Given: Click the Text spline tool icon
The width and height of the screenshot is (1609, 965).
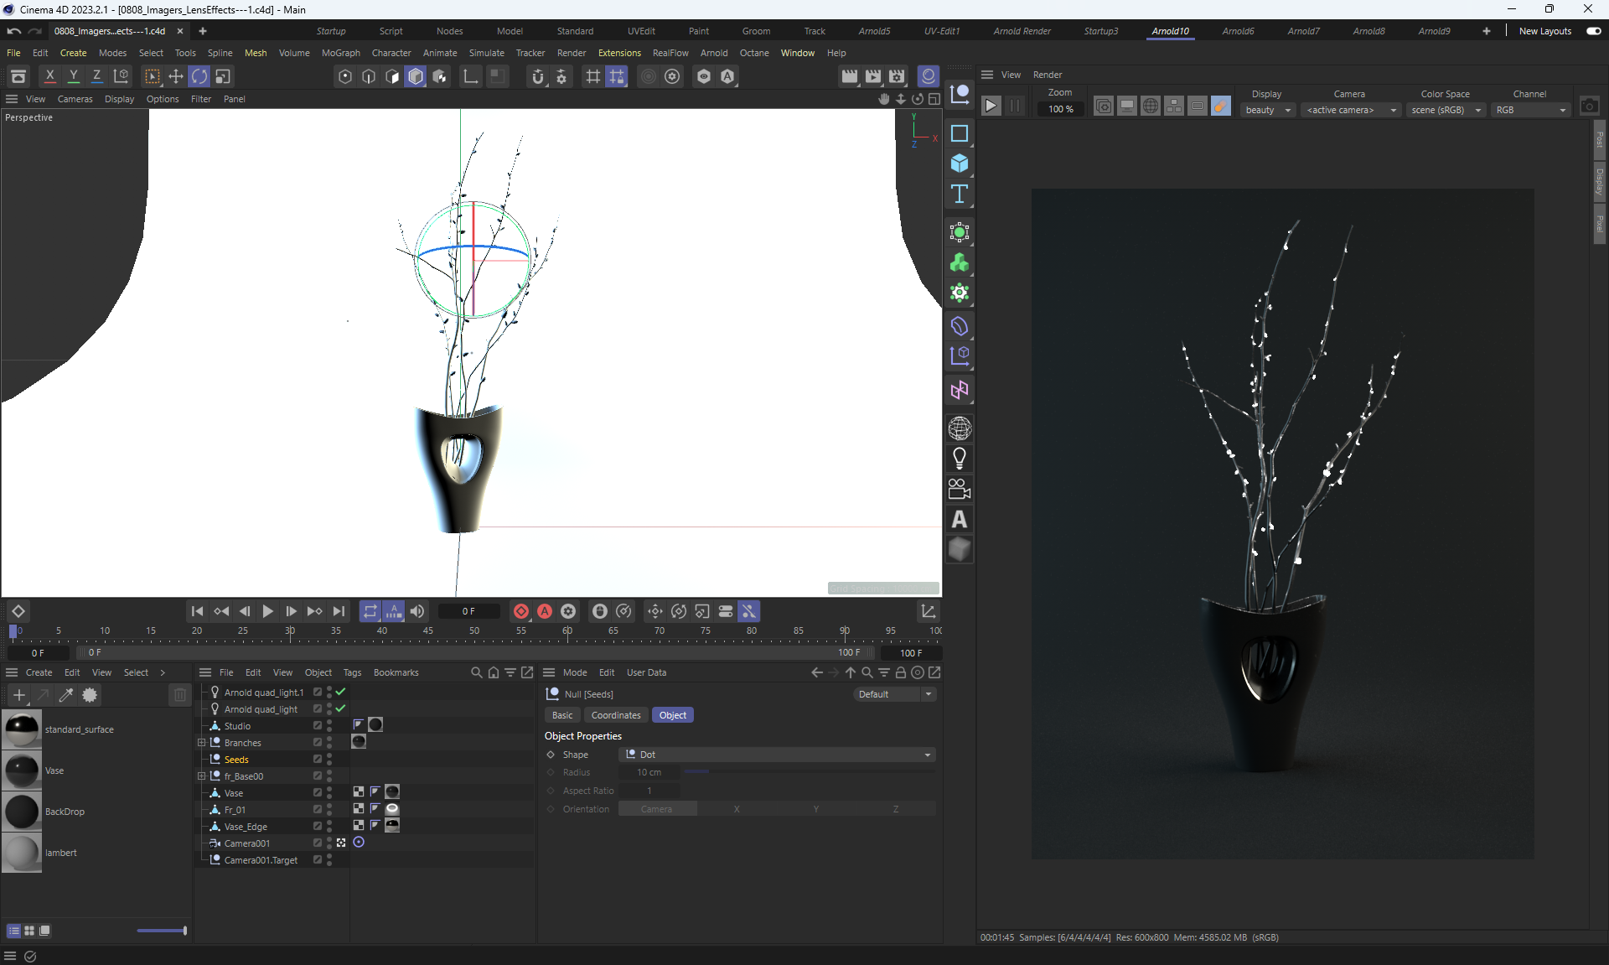Looking at the screenshot, I should pos(960,195).
